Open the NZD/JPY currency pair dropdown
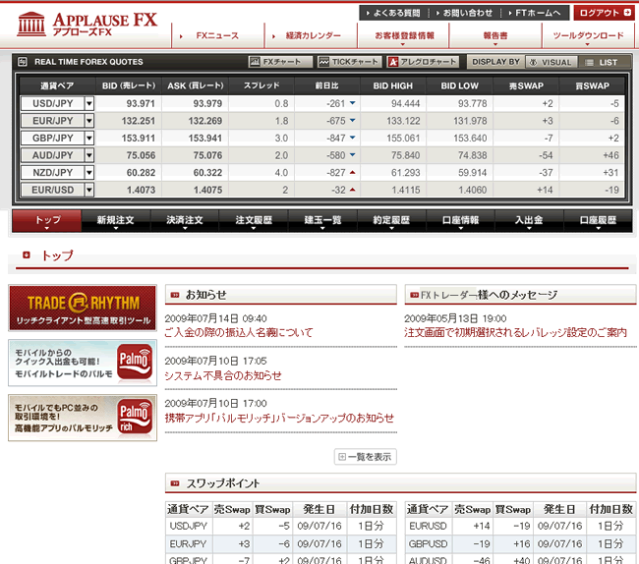 (89, 173)
